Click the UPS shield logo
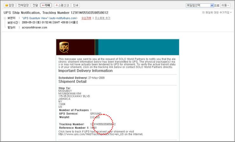 [64, 47]
